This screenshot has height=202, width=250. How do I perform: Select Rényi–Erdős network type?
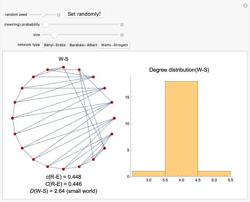(55, 45)
